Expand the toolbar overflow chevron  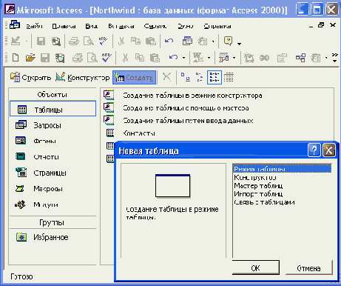pyautogui.click(x=334, y=58)
